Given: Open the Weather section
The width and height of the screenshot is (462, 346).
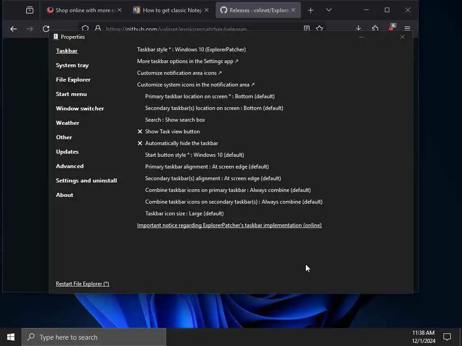Looking at the screenshot, I should 68,123.
